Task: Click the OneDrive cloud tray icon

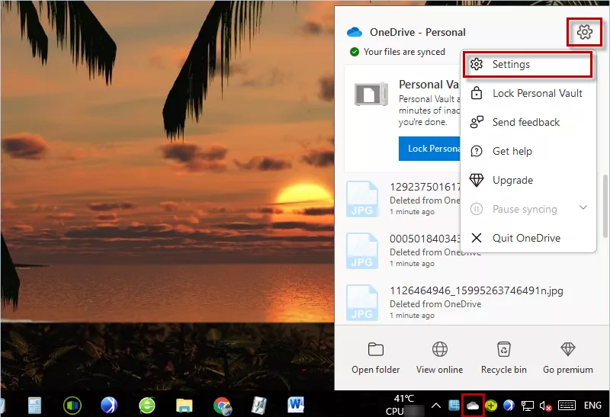Action: click(474, 406)
